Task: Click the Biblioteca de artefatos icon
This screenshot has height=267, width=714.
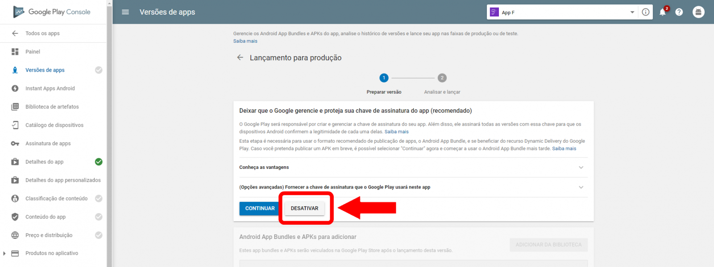Action: (x=15, y=107)
